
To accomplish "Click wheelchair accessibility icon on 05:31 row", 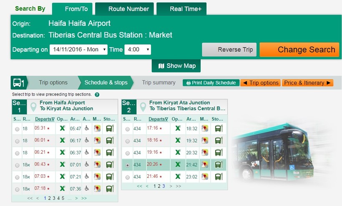I will (x=87, y=128).
